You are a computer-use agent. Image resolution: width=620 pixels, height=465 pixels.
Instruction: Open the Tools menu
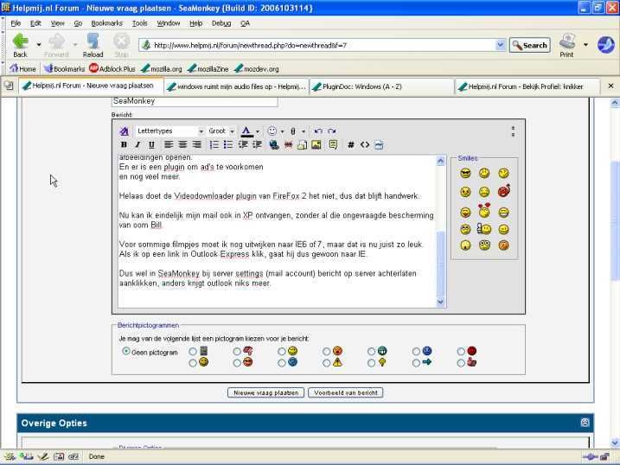click(139, 23)
